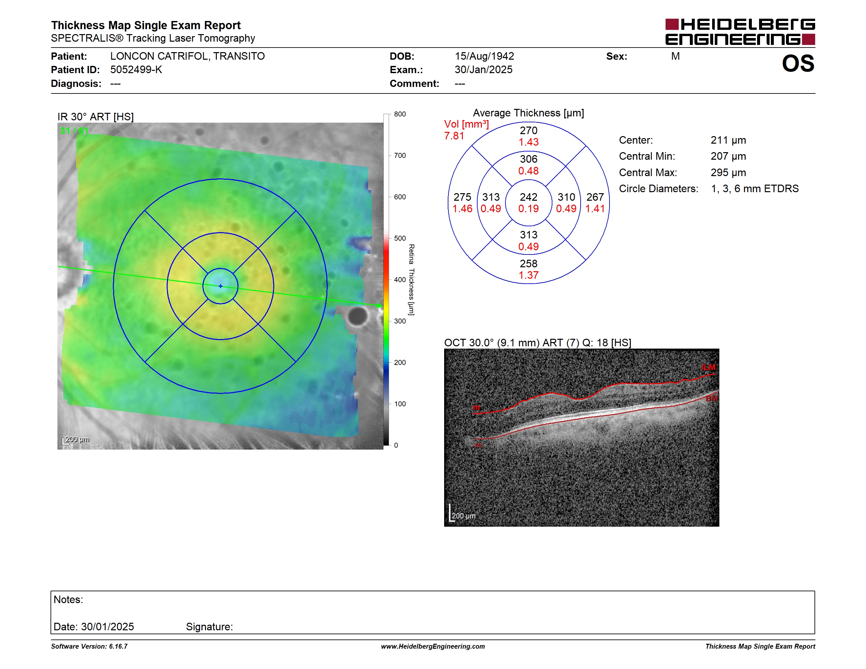The height and width of the screenshot is (669, 866).
Task: Click the exam date 30/Jan/2025
Action: (484, 70)
